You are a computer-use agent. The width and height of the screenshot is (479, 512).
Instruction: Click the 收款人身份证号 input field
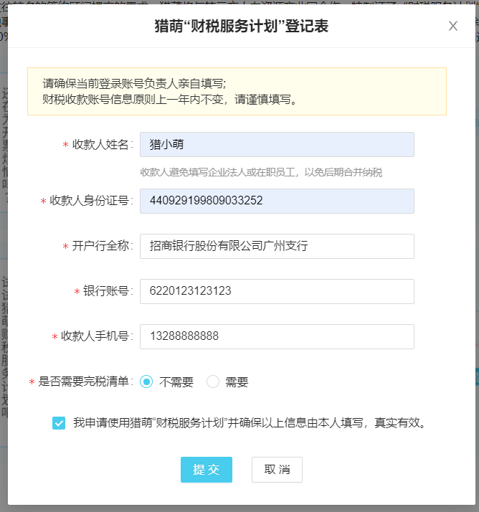point(277,201)
